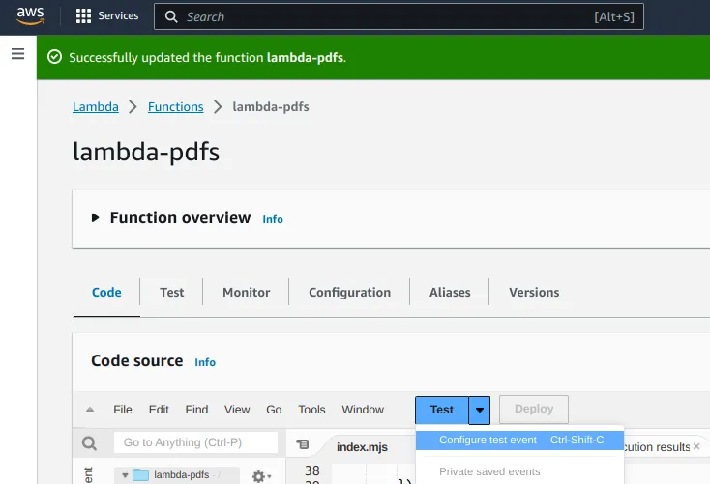
Task: Click the tab list icon beside index.mjs
Action: (x=303, y=444)
